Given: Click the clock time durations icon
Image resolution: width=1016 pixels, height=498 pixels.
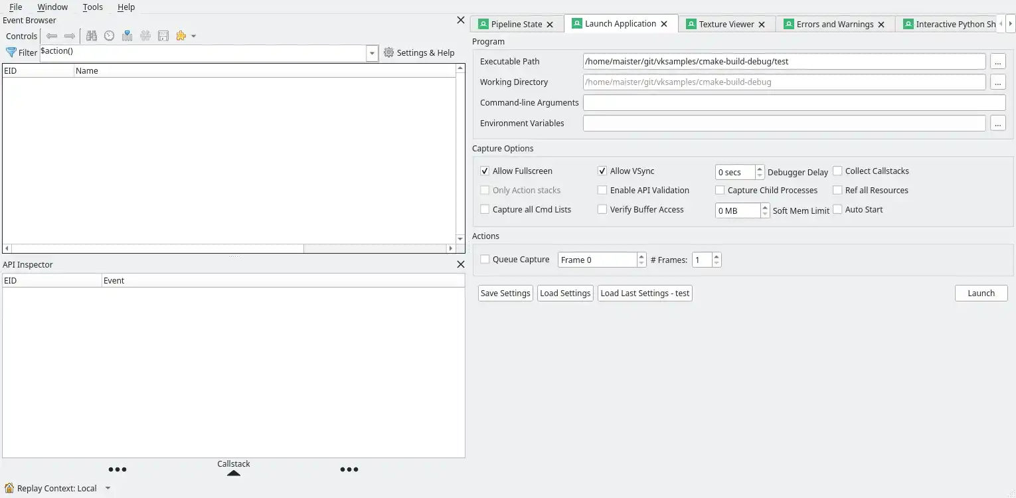Looking at the screenshot, I should click(x=110, y=36).
